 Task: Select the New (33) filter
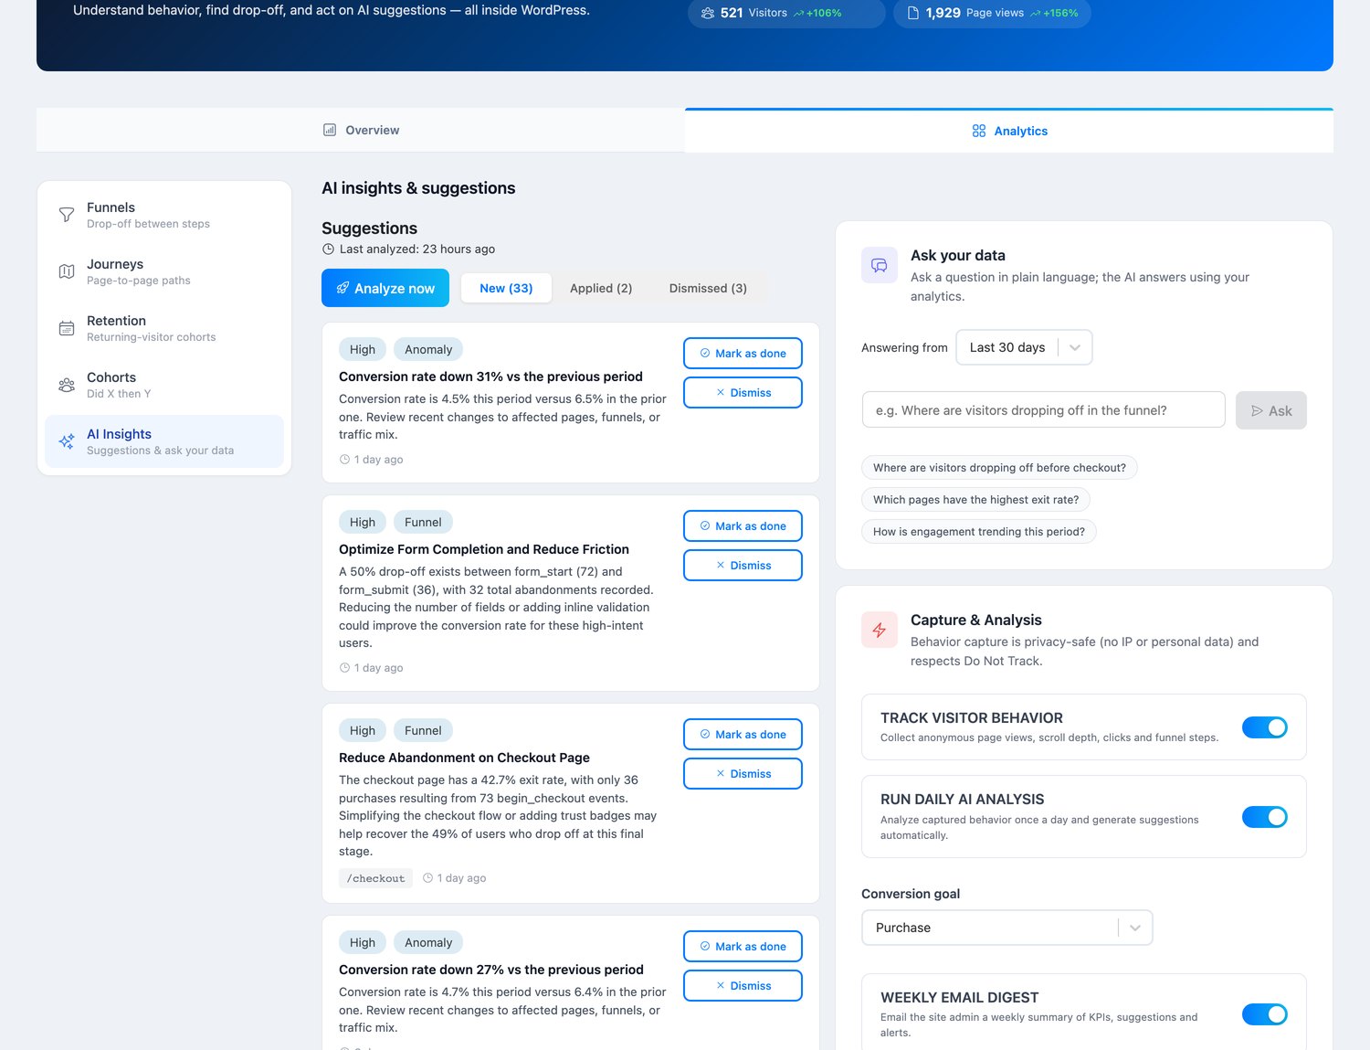[506, 288]
